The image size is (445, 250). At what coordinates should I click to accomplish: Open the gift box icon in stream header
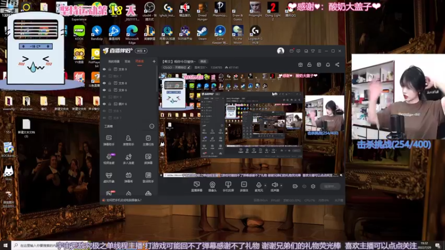tap(300, 64)
